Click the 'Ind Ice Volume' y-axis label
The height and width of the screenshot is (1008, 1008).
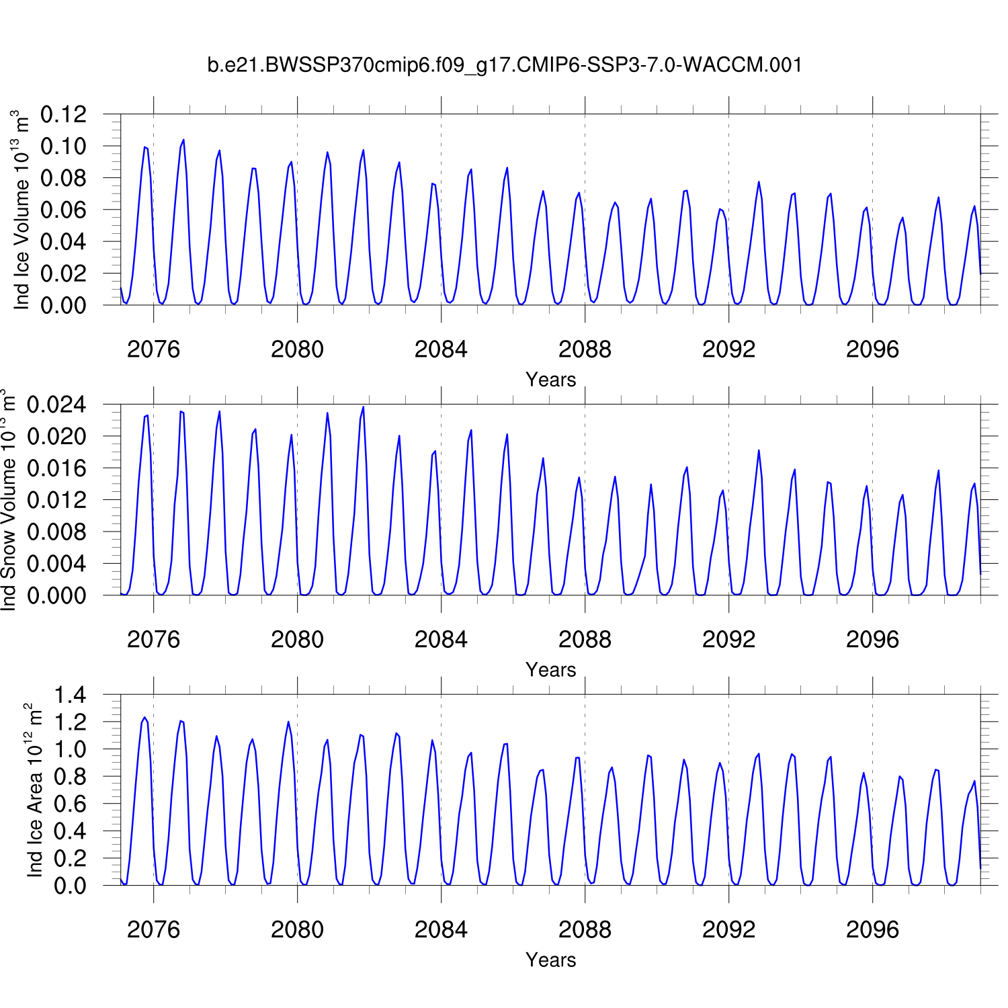22,210
